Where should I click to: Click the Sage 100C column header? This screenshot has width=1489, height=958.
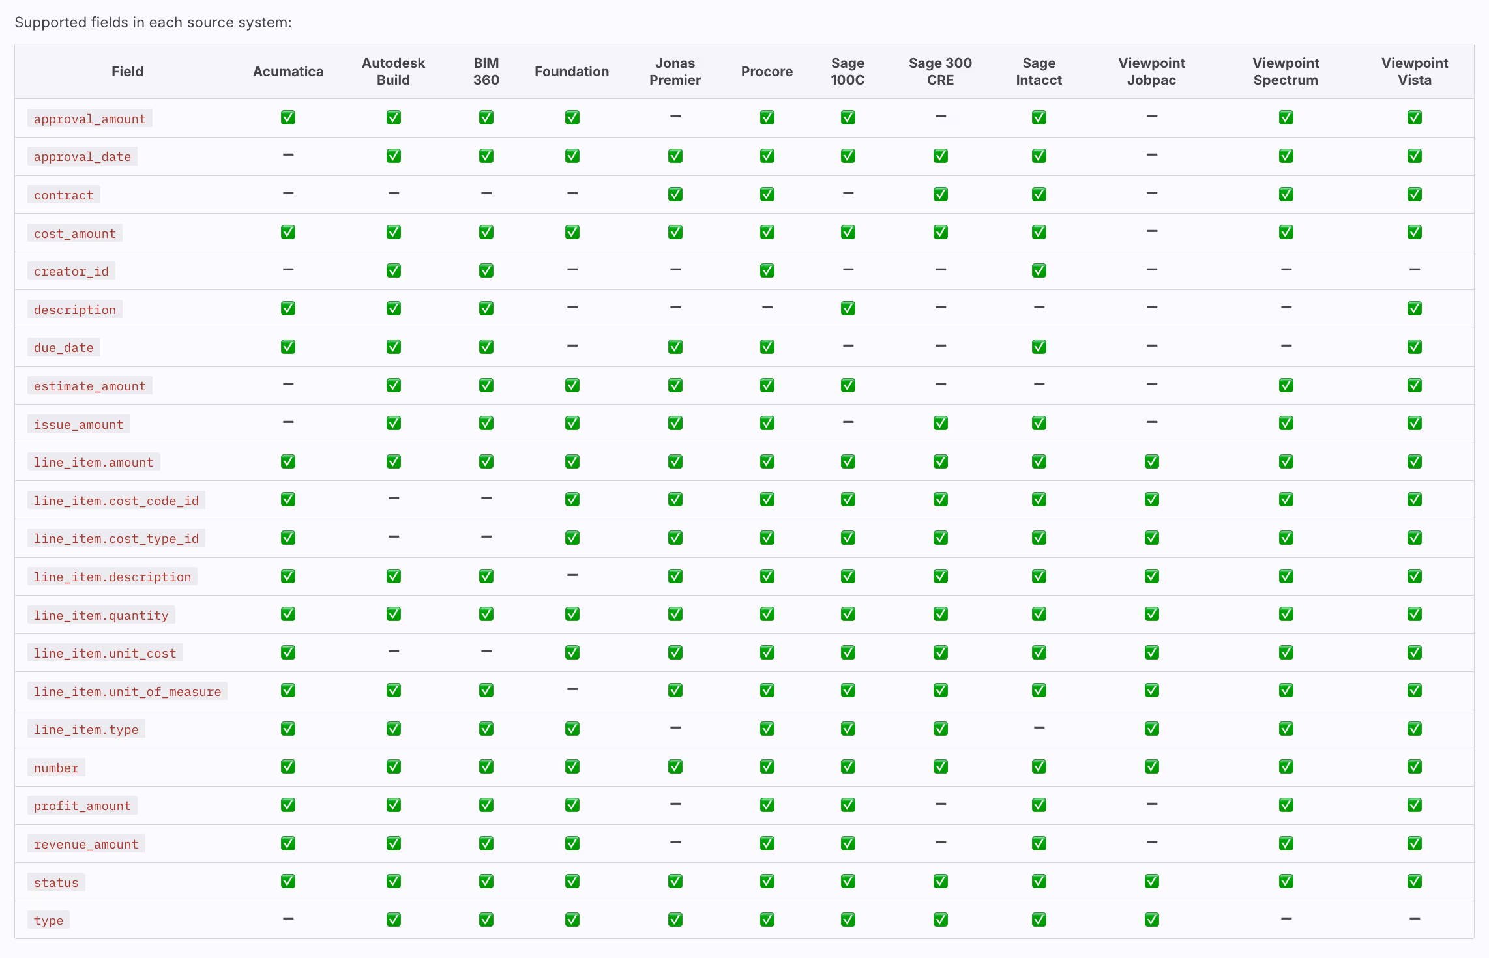tap(848, 72)
